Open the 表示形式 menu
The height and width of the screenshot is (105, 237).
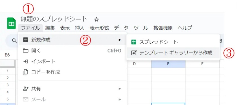point(99,28)
